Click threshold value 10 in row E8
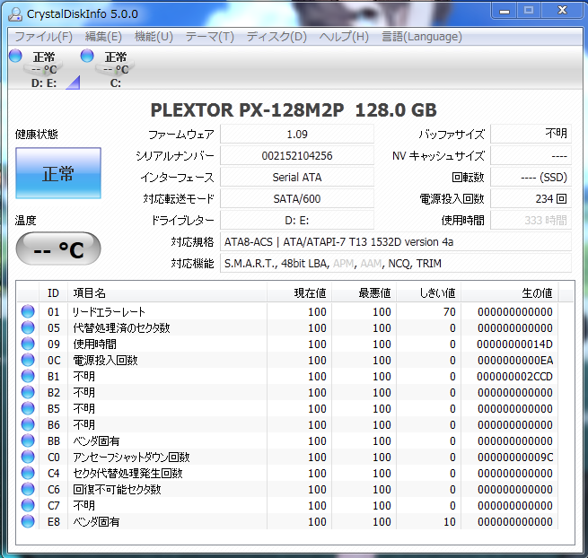Image resolution: width=588 pixels, height=558 pixels. (449, 521)
